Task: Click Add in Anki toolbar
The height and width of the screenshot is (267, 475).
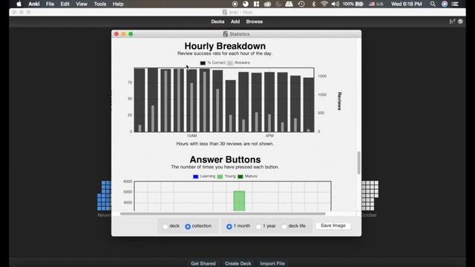Action: pyautogui.click(x=235, y=22)
